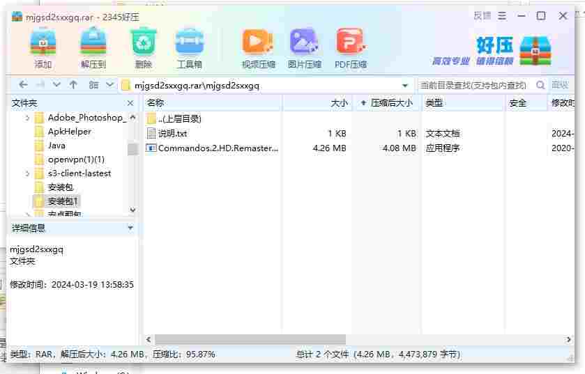The height and width of the screenshot is (374, 585).
Task: Open the navigation history dropdown chevron
Action: click(x=56, y=85)
